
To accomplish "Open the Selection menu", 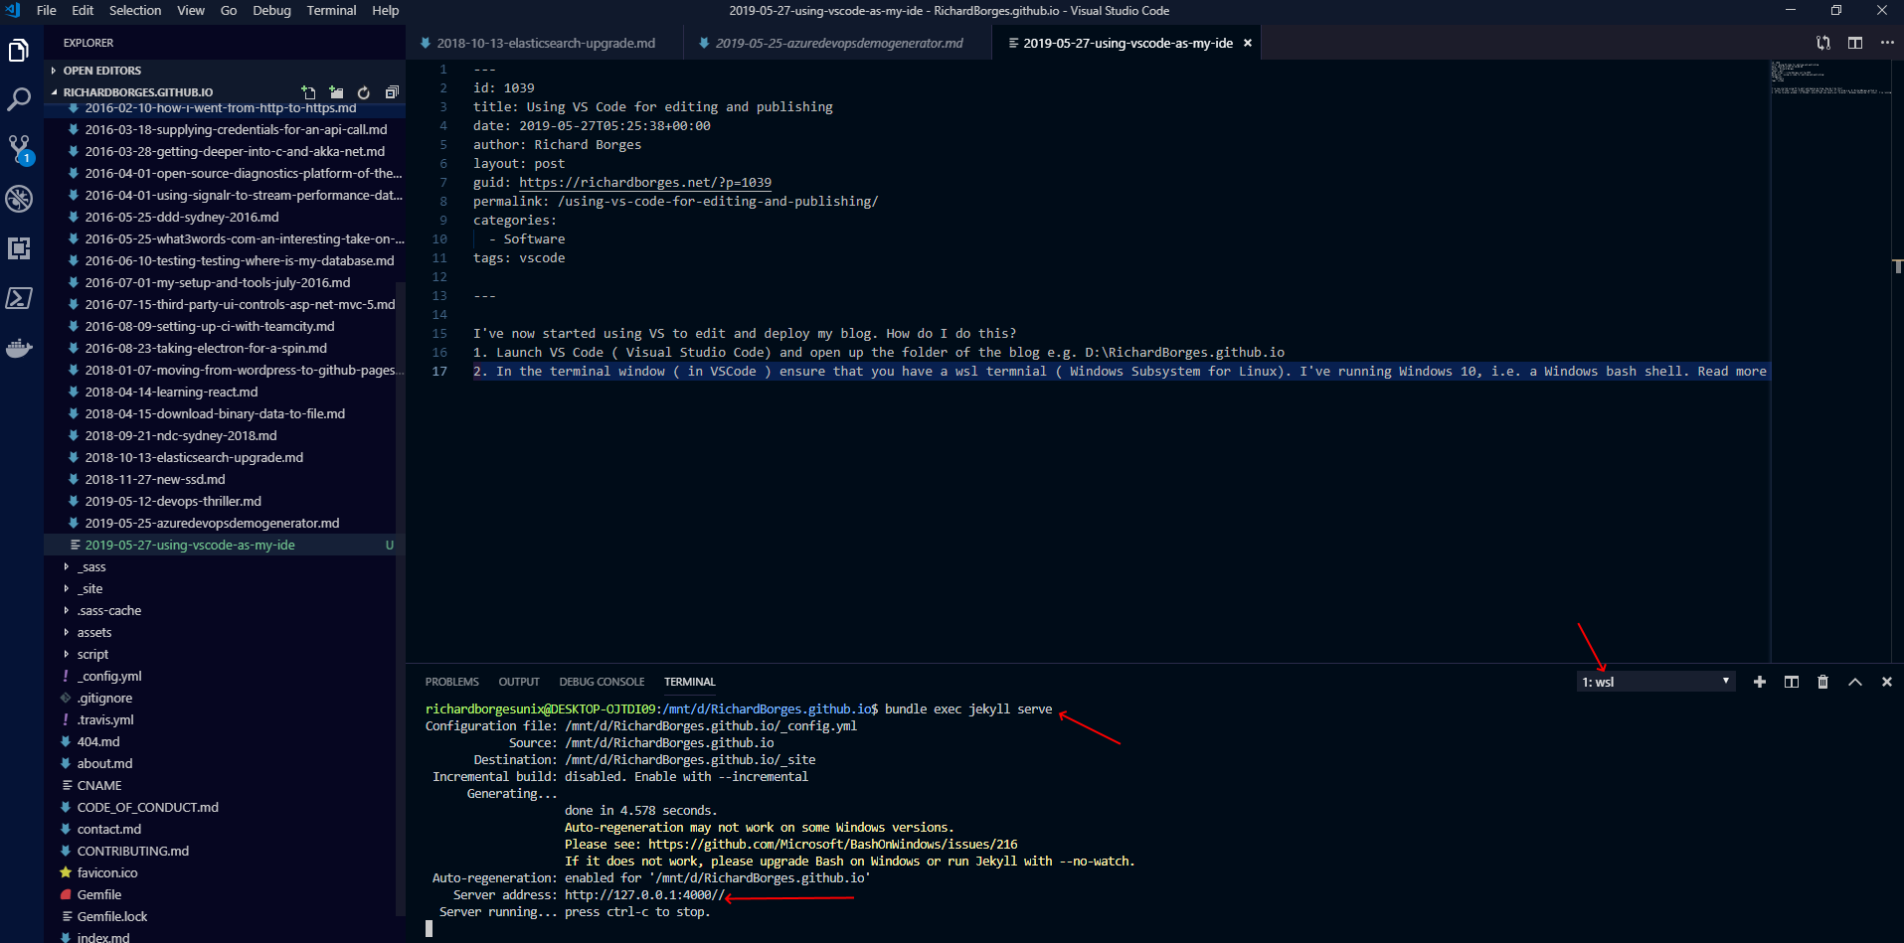I will click(x=135, y=10).
